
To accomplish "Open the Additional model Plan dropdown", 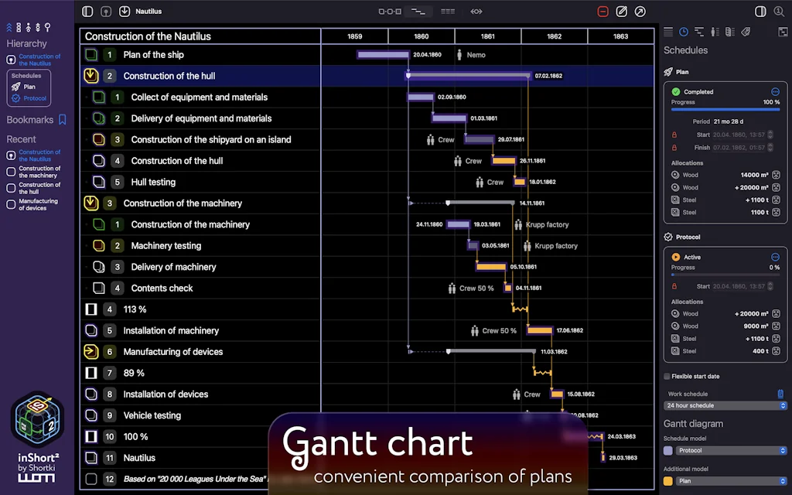I will point(731,480).
